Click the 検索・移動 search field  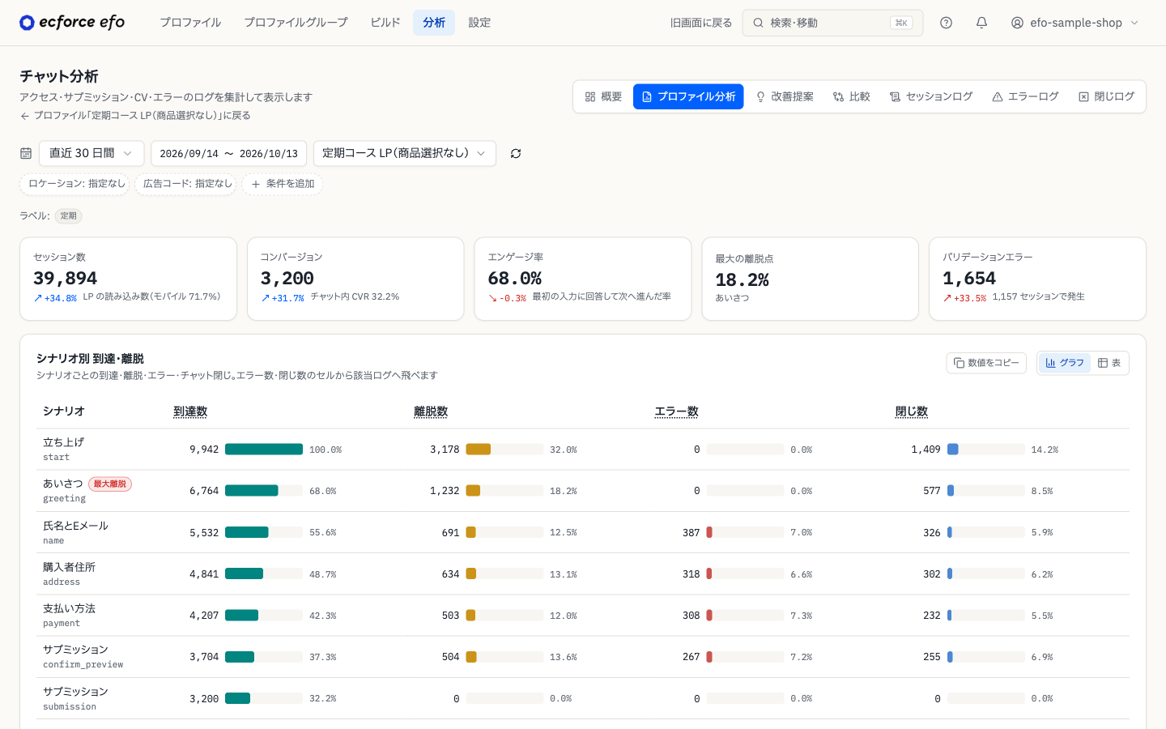(832, 23)
